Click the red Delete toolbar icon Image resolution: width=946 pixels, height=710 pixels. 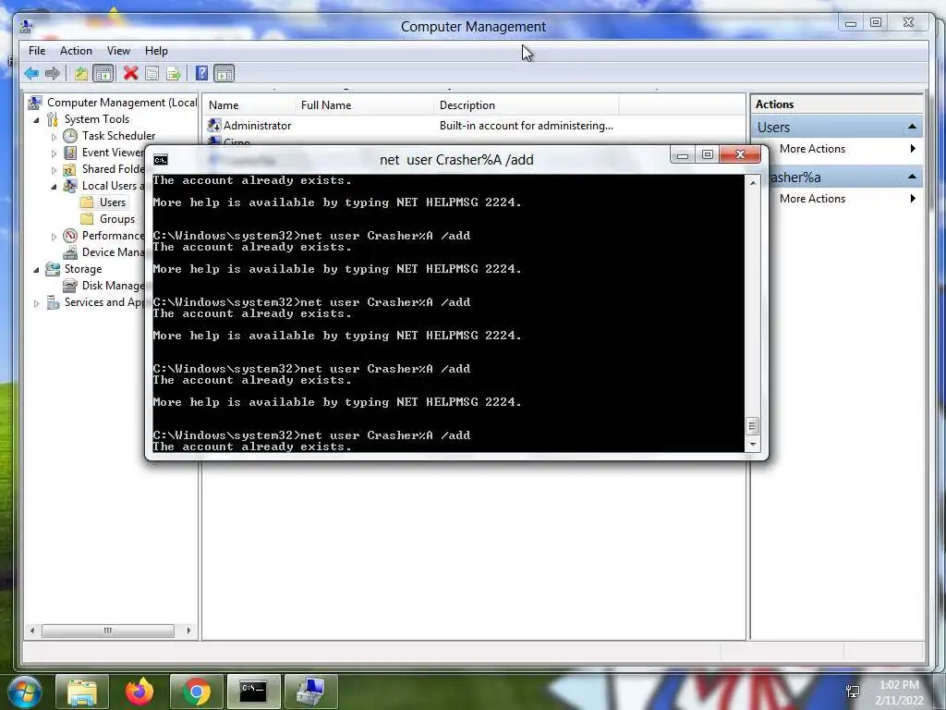tap(130, 74)
